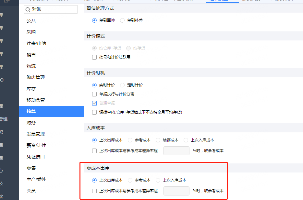
Task: Choose 参考成本 under 入库成本
Action: pyautogui.click(x=130, y=140)
